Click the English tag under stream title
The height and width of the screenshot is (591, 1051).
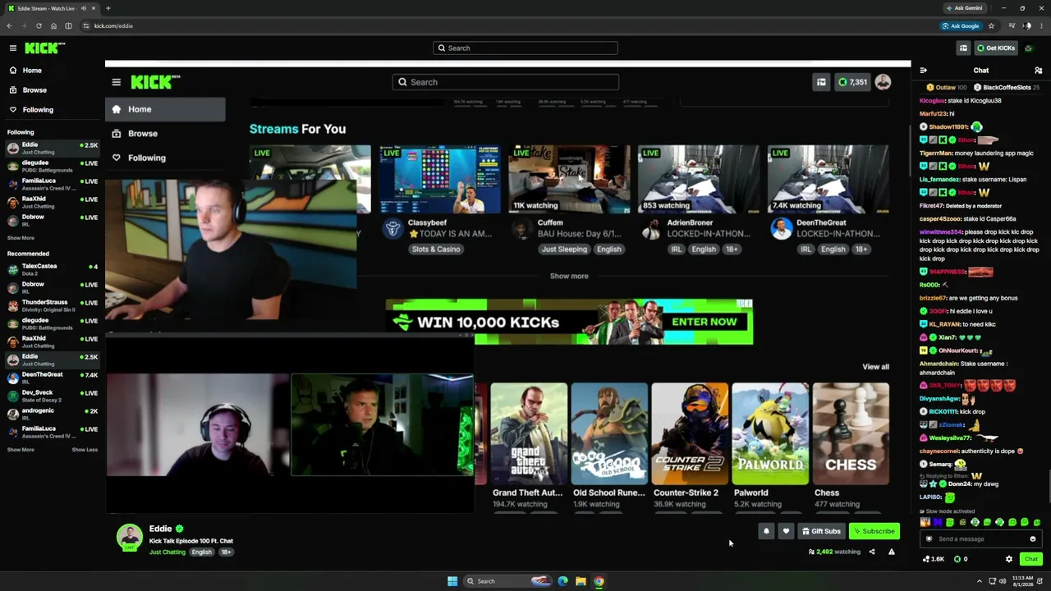[x=201, y=552]
